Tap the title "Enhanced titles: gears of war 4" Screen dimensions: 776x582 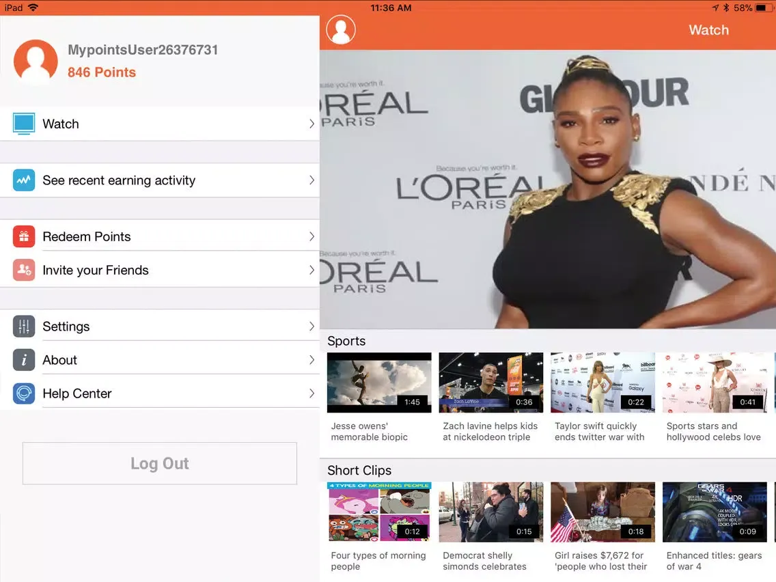(714, 562)
